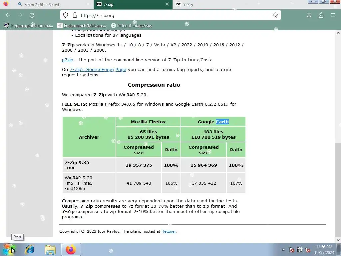The image size is (341, 256).
Task: Click highlighted word 'Earth' in table header
Action: coord(222,122)
